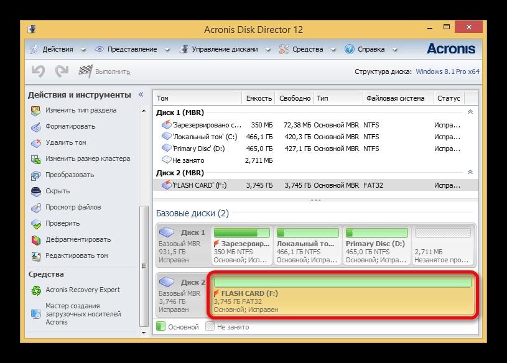Select the 'Локальный том' (C:) row

point(315,137)
